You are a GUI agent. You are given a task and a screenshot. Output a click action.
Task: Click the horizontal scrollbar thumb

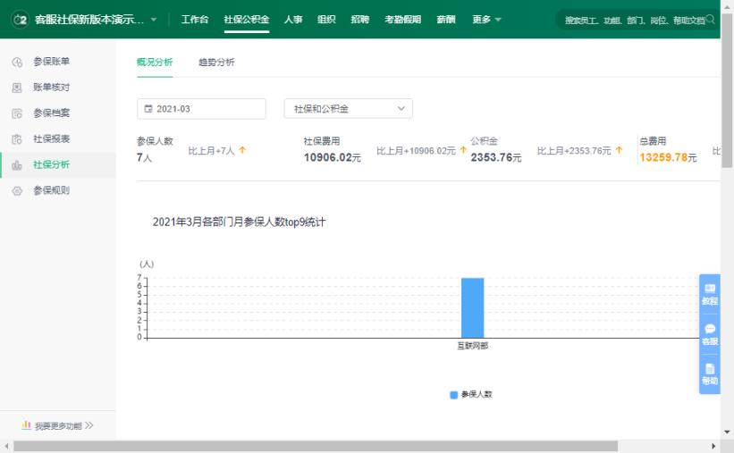tap(316, 446)
